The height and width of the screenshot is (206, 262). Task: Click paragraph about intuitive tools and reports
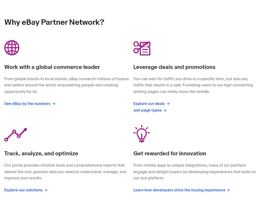pos(65,172)
